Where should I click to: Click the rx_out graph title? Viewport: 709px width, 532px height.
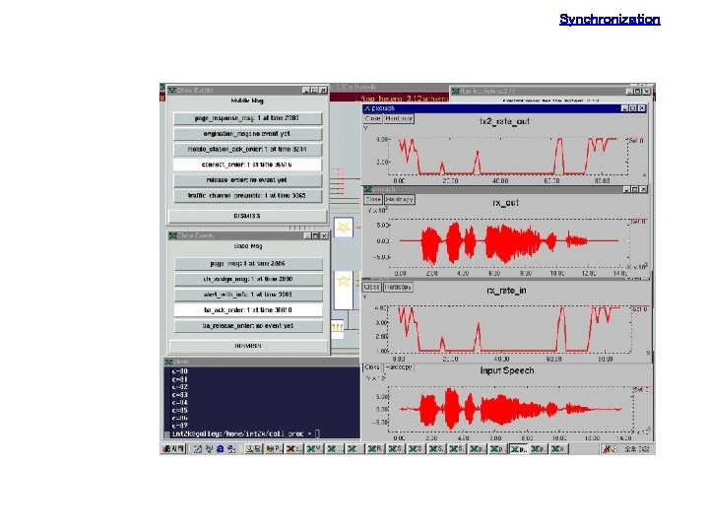[x=505, y=203]
